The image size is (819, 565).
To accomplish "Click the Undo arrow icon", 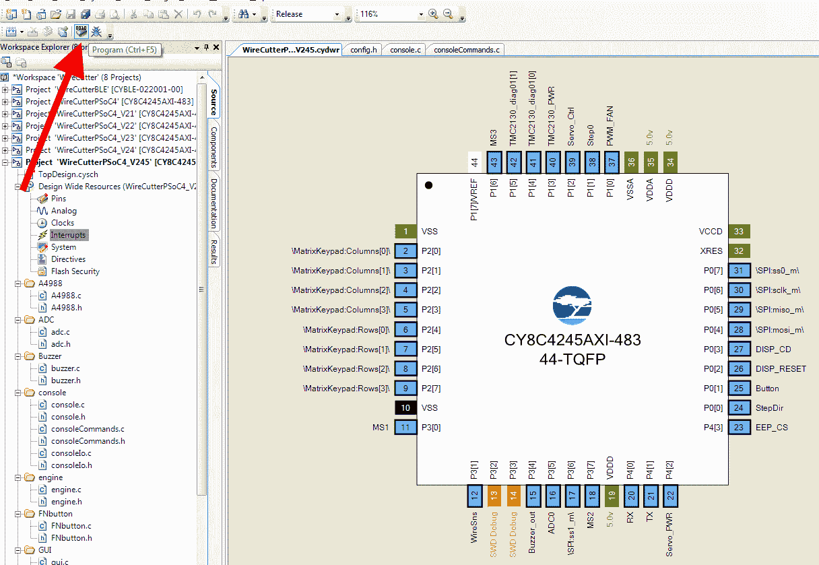I will (x=197, y=13).
